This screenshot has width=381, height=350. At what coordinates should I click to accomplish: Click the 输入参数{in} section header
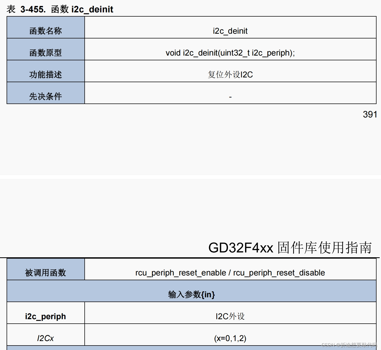[x=191, y=295]
